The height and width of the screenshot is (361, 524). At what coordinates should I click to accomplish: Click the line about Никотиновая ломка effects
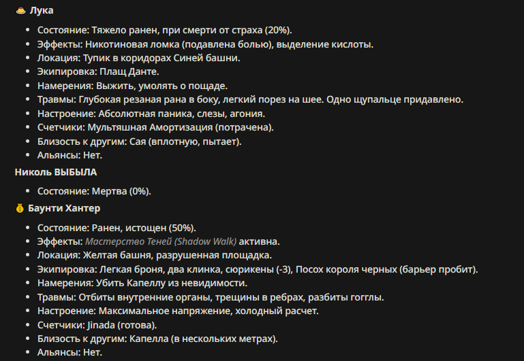205,44
